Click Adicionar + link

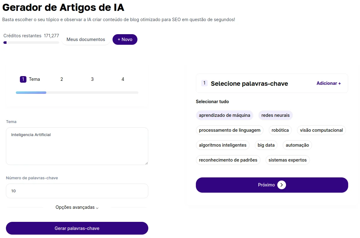click(x=329, y=83)
